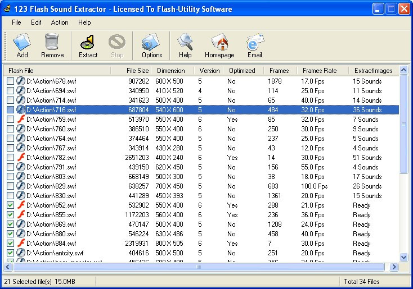Sort by the Frames Rate column header

click(322, 70)
